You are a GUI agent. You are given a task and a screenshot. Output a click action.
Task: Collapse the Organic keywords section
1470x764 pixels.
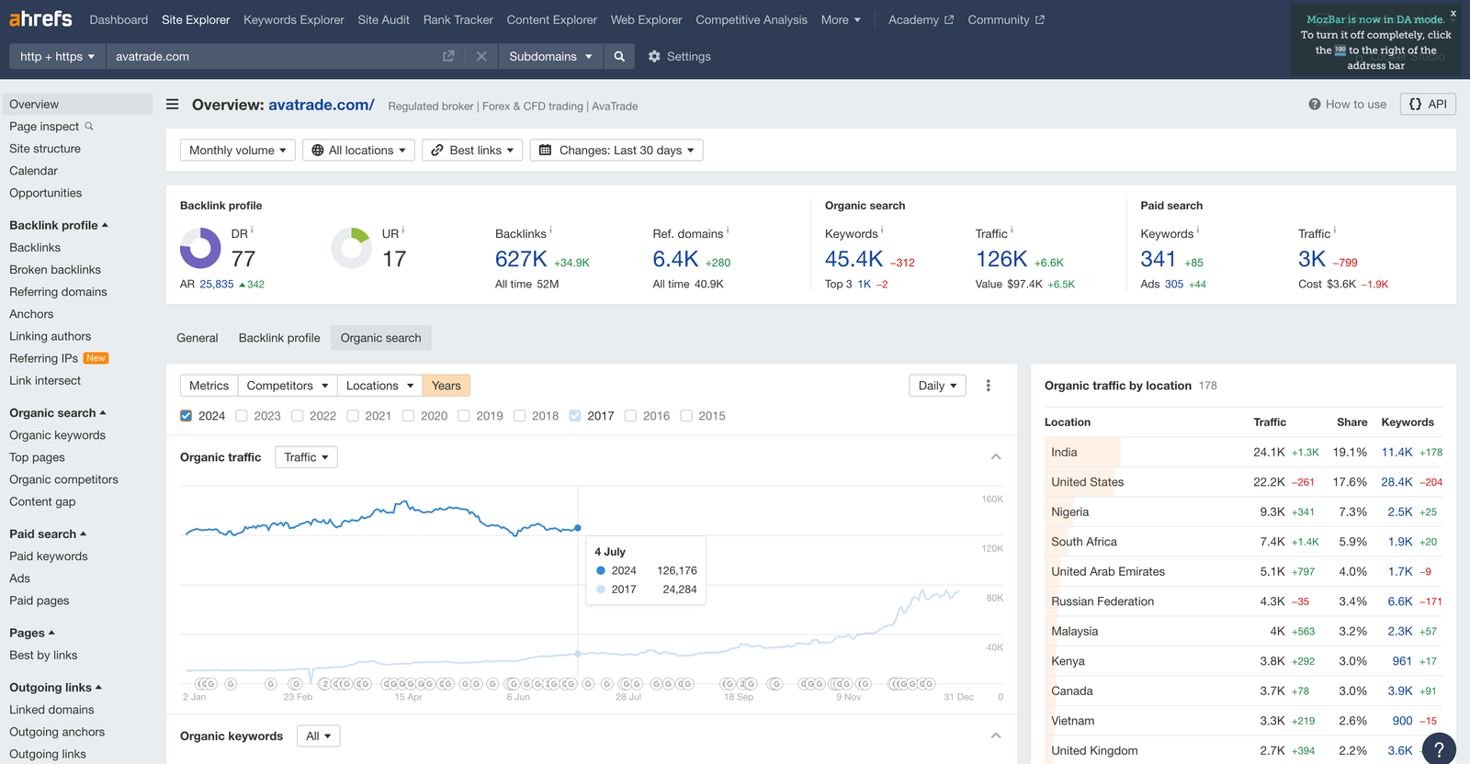(x=996, y=736)
